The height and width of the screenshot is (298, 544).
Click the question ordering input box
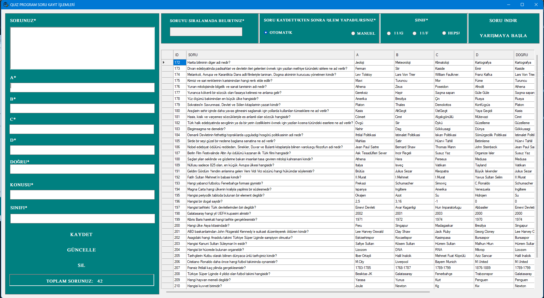click(x=206, y=32)
